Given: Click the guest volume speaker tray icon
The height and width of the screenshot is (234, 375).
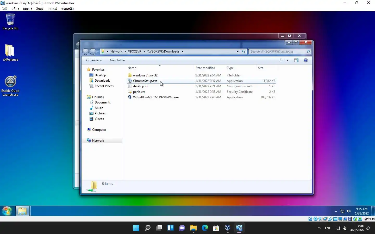Looking at the screenshot, I should [349, 211].
